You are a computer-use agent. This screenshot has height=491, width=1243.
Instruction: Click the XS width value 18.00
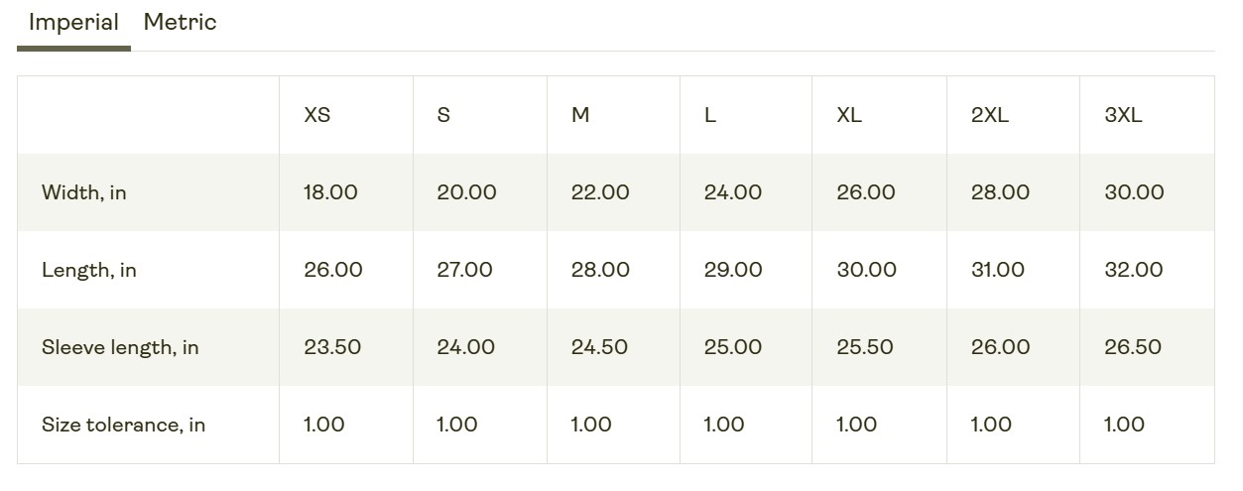coord(330,192)
